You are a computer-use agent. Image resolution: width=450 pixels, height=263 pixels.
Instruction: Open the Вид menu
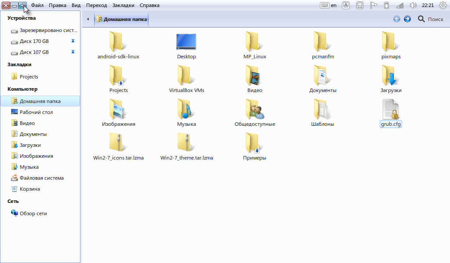coord(76,5)
